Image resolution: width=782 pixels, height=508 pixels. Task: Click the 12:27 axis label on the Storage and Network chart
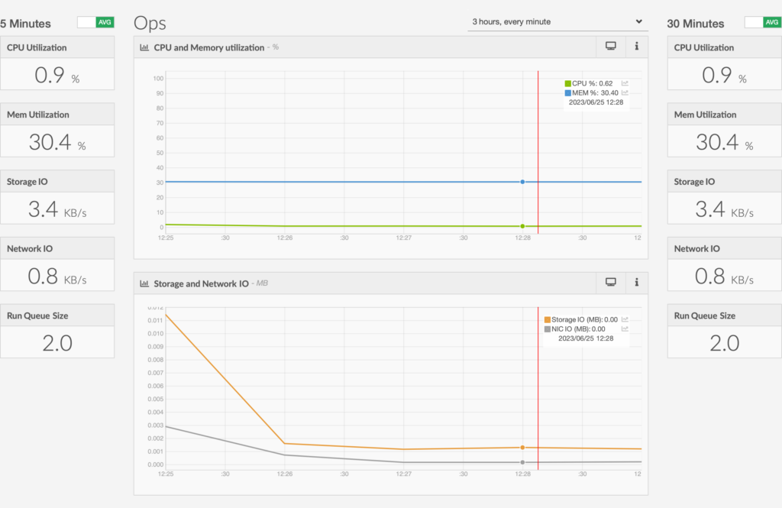tap(404, 474)
